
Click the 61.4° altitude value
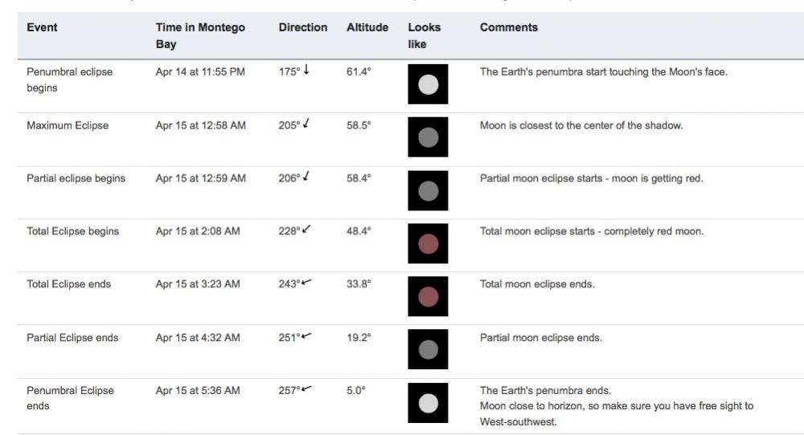359,71
